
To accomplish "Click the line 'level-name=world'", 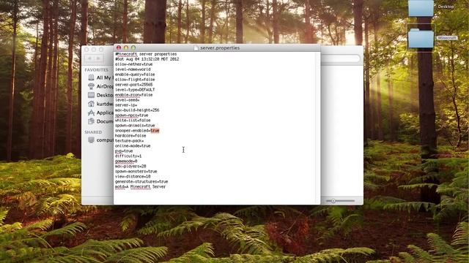I will click(x=133, y=69).
